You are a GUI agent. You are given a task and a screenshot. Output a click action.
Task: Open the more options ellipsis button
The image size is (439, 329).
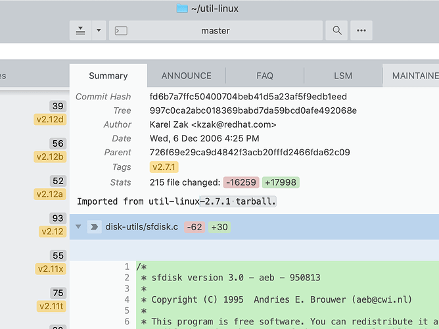point(361,30)
